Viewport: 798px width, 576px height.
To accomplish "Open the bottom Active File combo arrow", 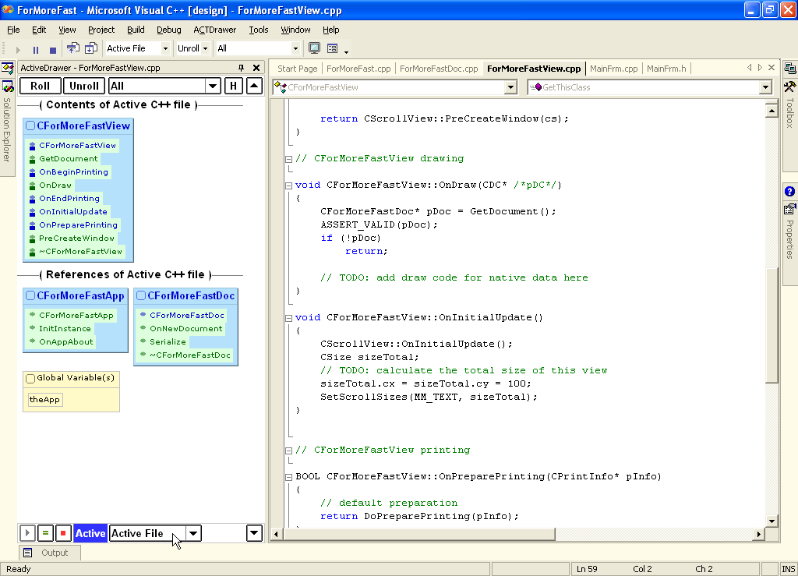I will pyautogui.click(x=193, y=533).
